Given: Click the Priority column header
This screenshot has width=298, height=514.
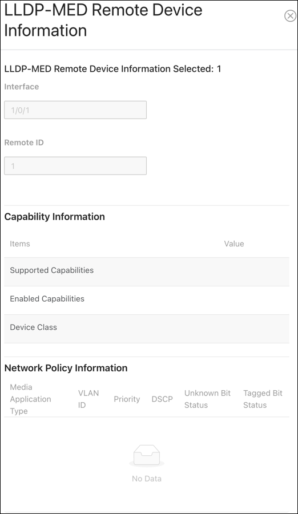Looking at the screenshot, I should point(127,399).
